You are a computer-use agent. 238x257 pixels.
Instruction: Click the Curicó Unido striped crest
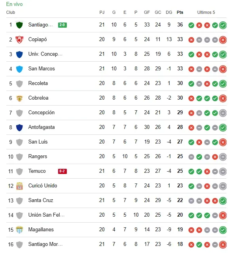[x=19, y=186]
